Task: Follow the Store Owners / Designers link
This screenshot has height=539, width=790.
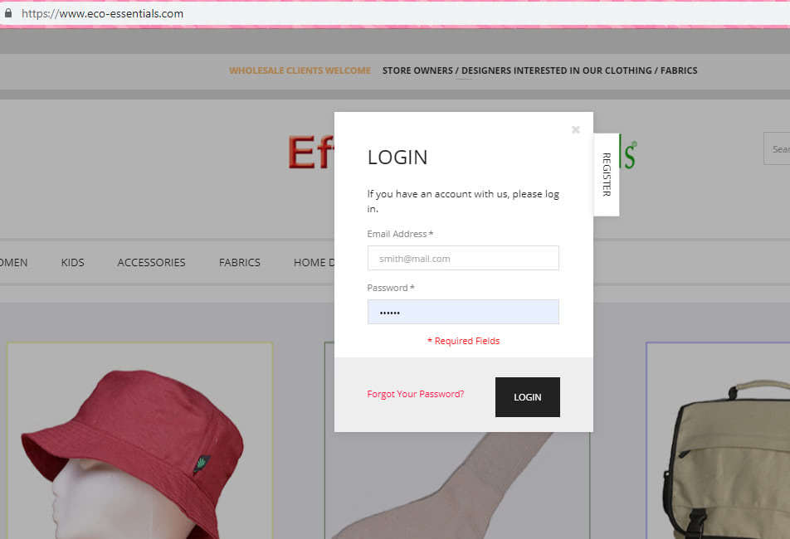Action: point(539,70)
